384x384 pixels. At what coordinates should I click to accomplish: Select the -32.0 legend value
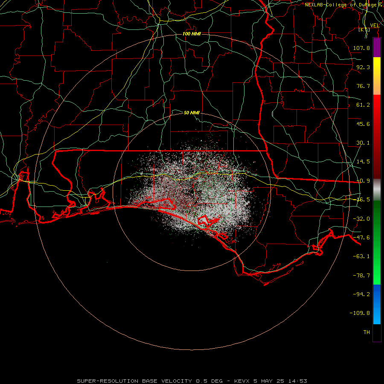click(x=361, y=219)
